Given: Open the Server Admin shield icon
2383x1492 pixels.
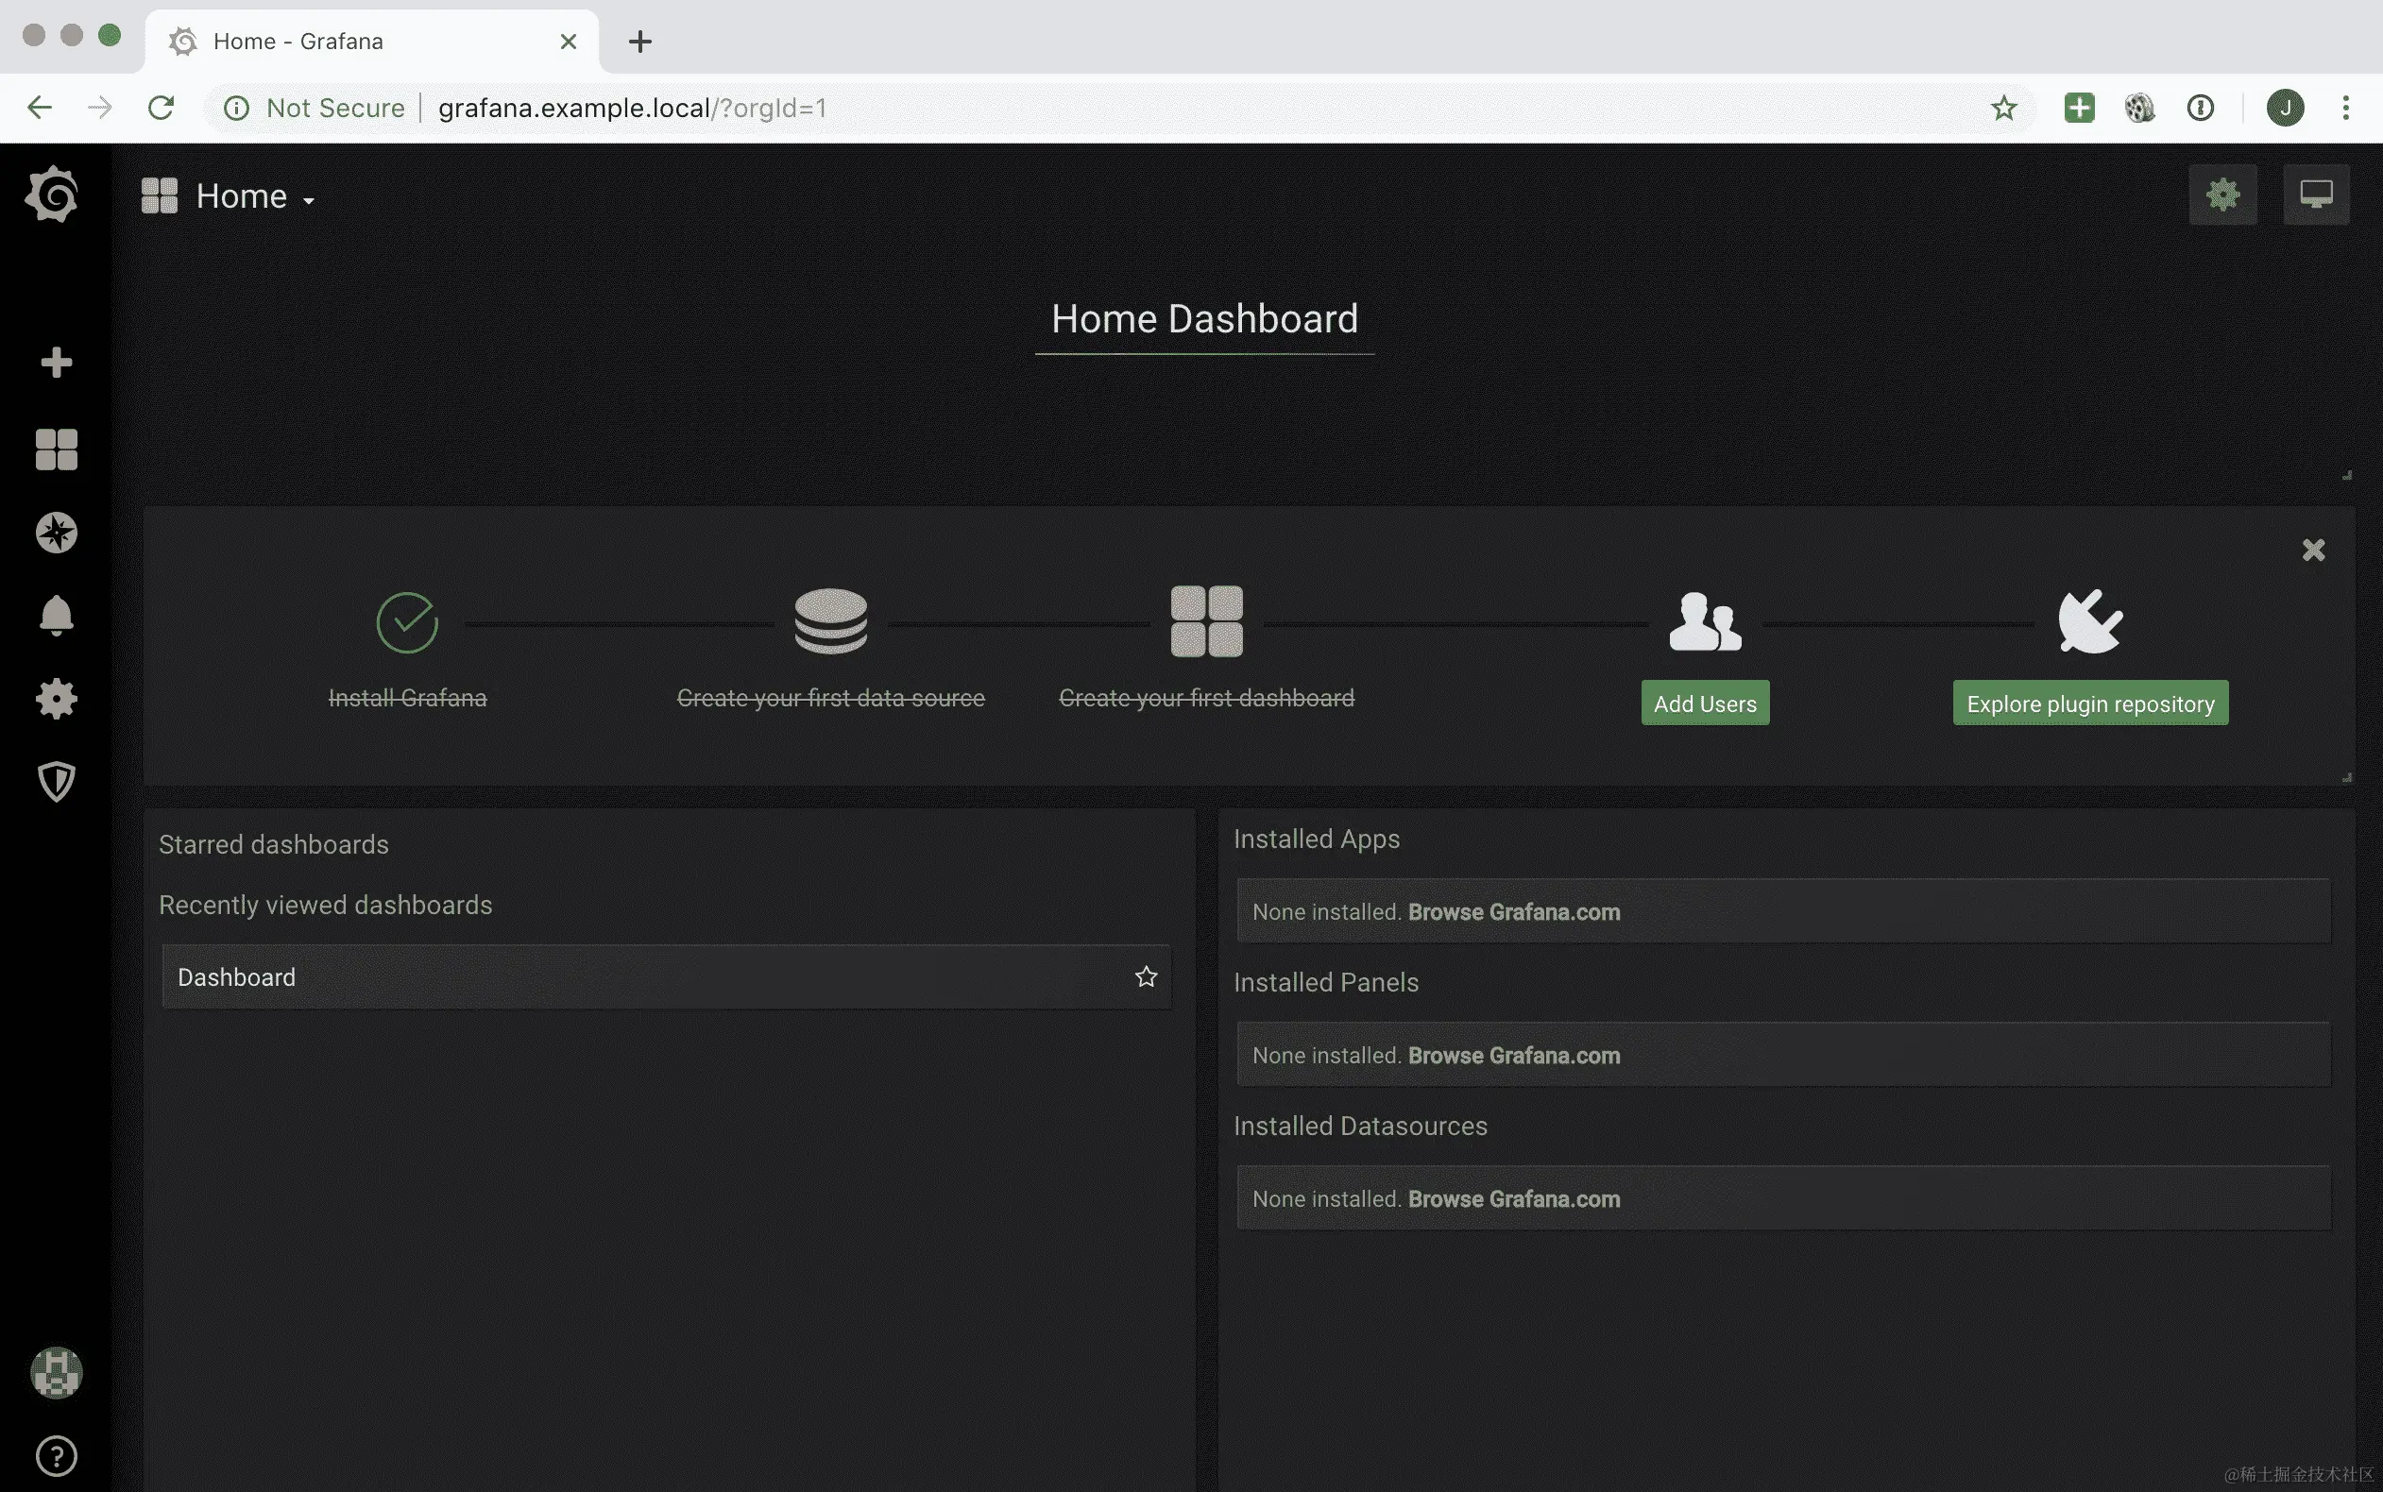Looking at the screenshot, I should (x=57, y=782).
